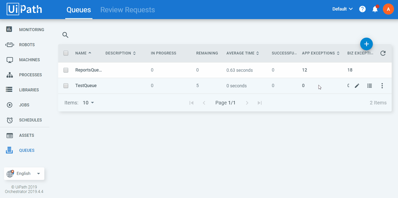Click the Jobs play icon
The height and width of the screenshot is (198, 398).
coord(10,105)
